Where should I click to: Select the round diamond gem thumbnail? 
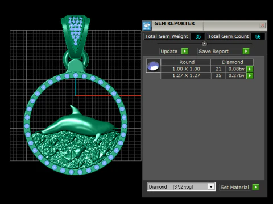coord(154,66)
